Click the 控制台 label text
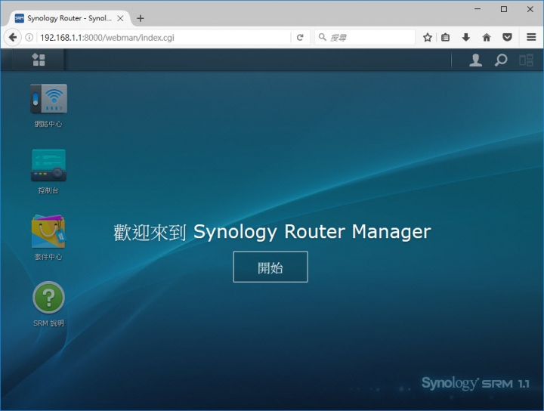This screenshot has width=544, height=411. pos(48,190)
